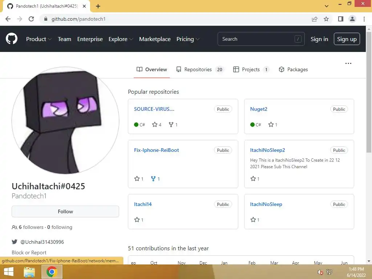Click the share page icon in address bar
Screen dimensions: 372x279
[315, 19]
